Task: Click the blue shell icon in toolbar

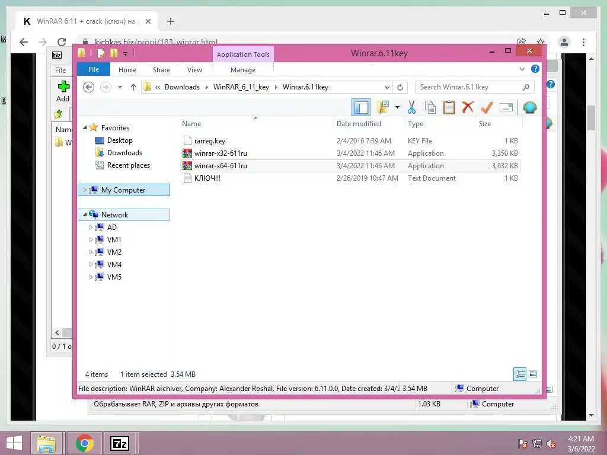Action: [x=529, y=107]
